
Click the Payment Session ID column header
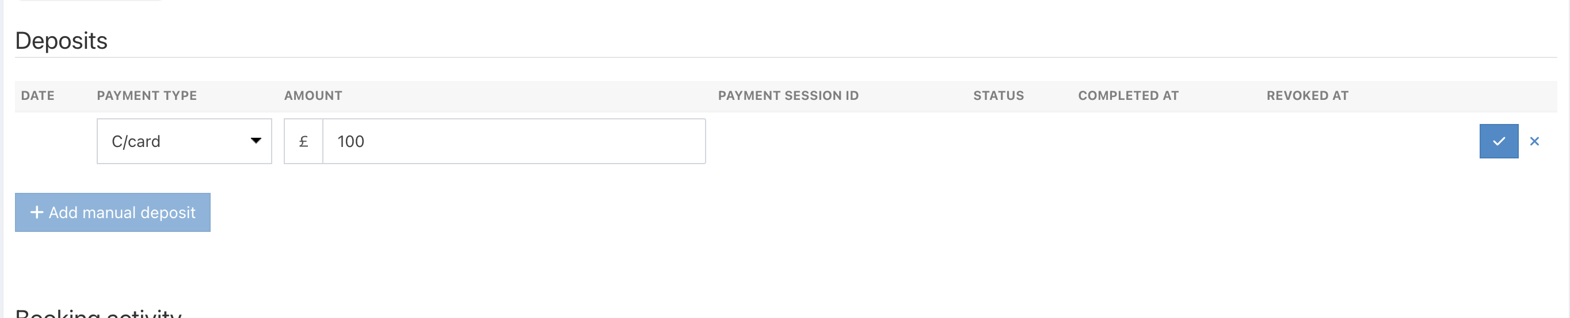click(788, 95)
